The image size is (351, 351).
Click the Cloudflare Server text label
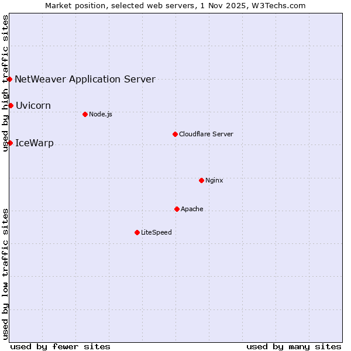[x=206, y=134]
